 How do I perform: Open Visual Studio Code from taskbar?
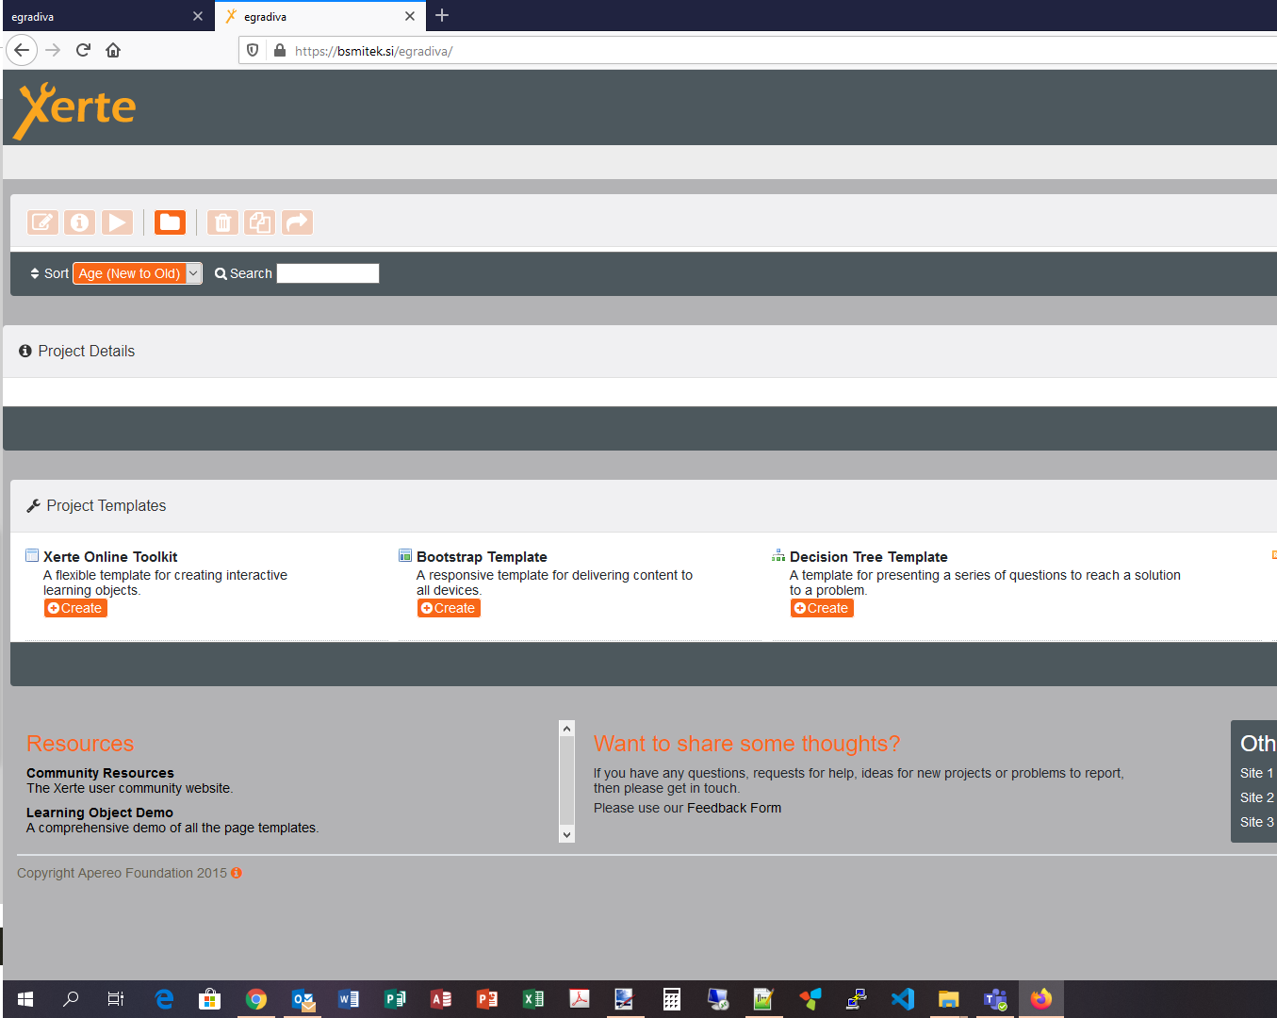[x=903, y=999]
